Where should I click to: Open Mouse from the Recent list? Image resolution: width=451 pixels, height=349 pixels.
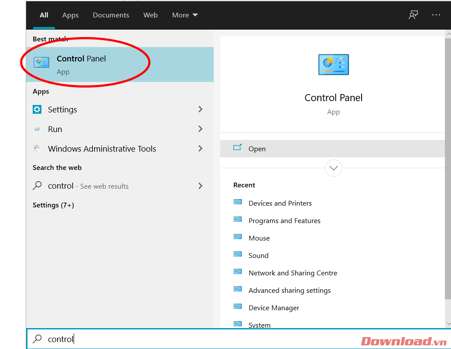click(x=259, y=238)
